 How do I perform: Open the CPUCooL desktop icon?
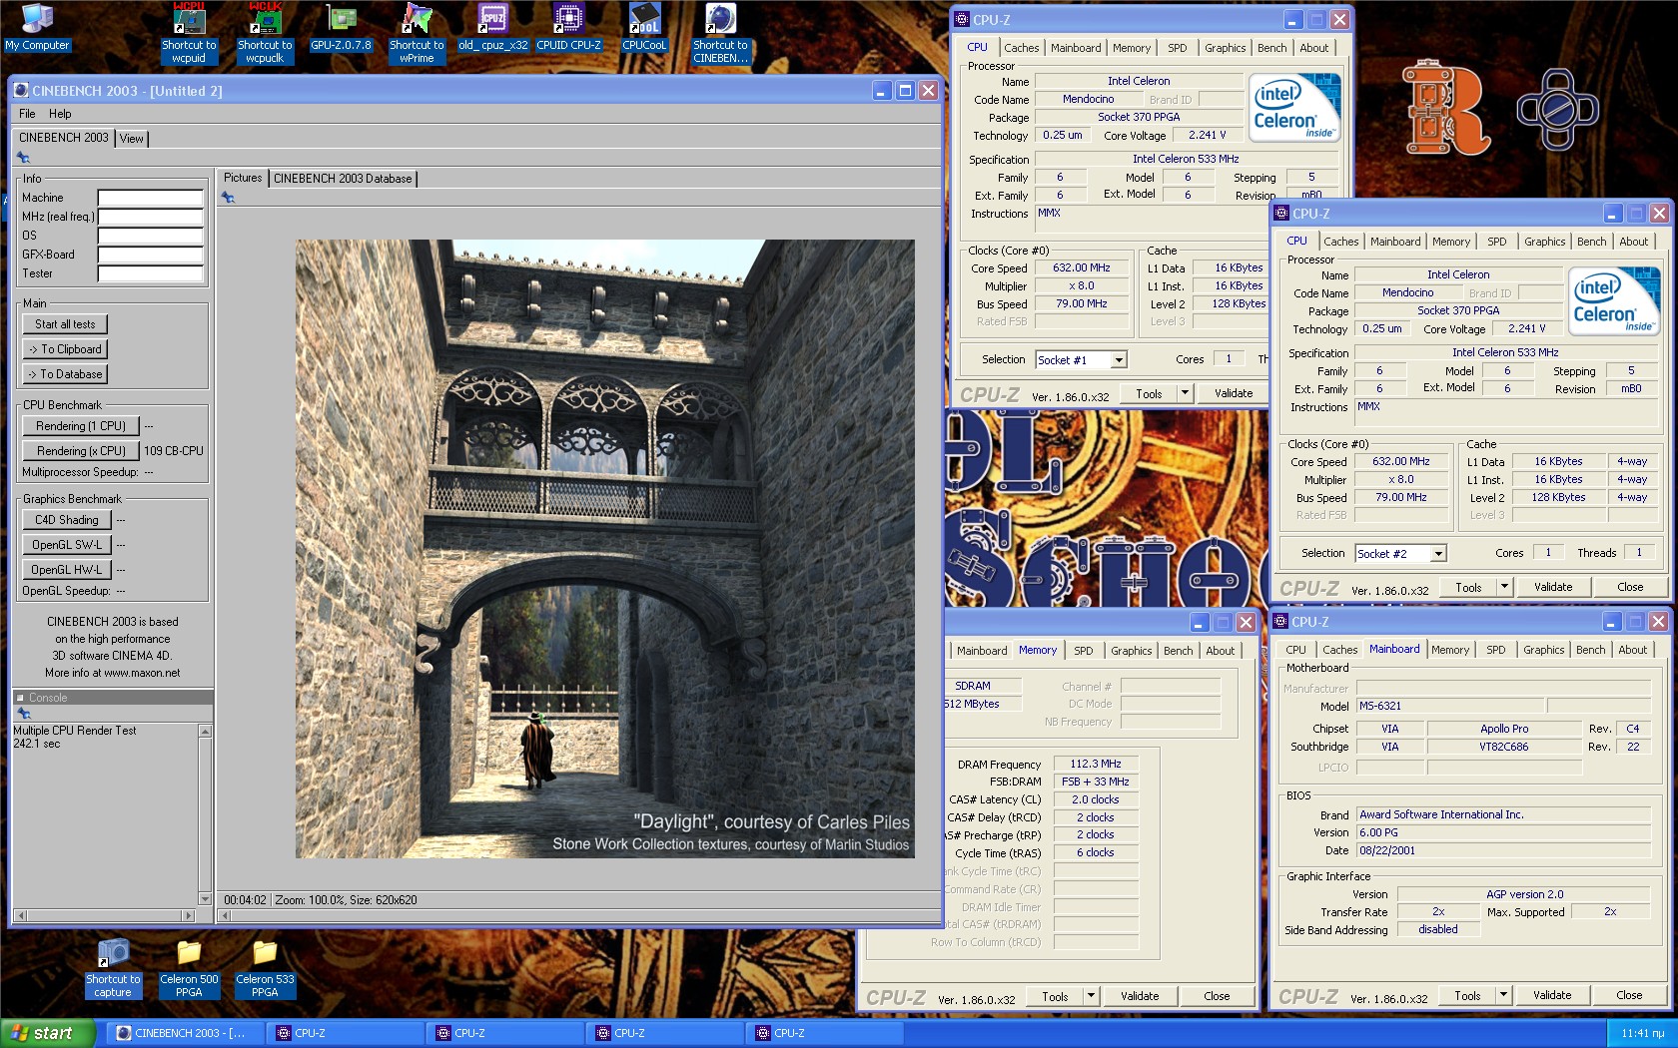tap(644, 28)
